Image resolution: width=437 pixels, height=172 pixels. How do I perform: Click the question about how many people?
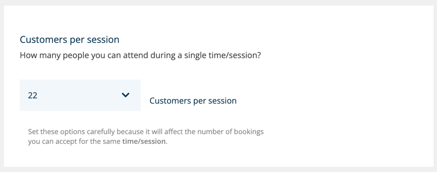[x=141, y=56]
